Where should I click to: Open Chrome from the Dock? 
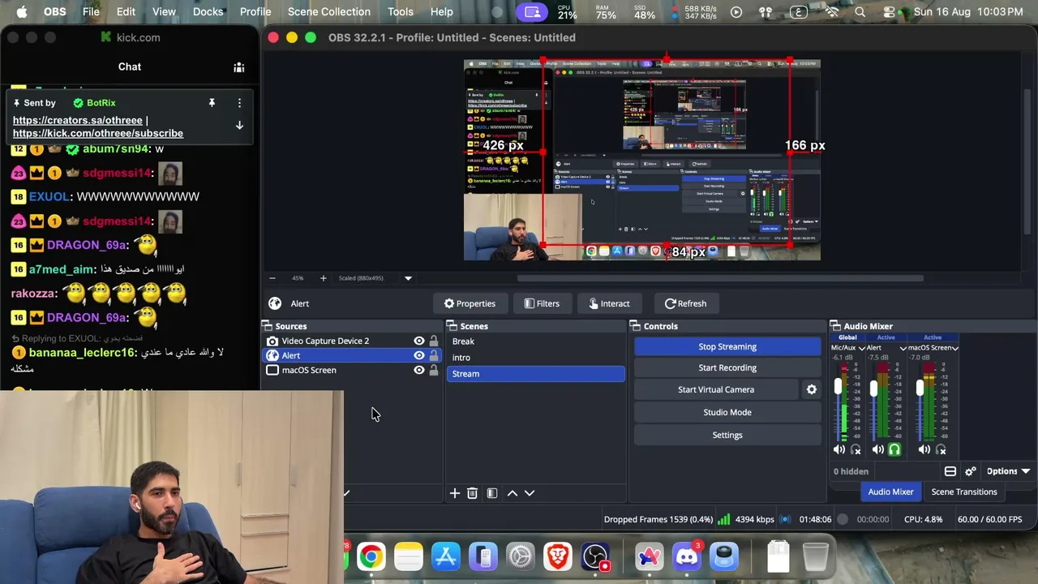(371, 556)
